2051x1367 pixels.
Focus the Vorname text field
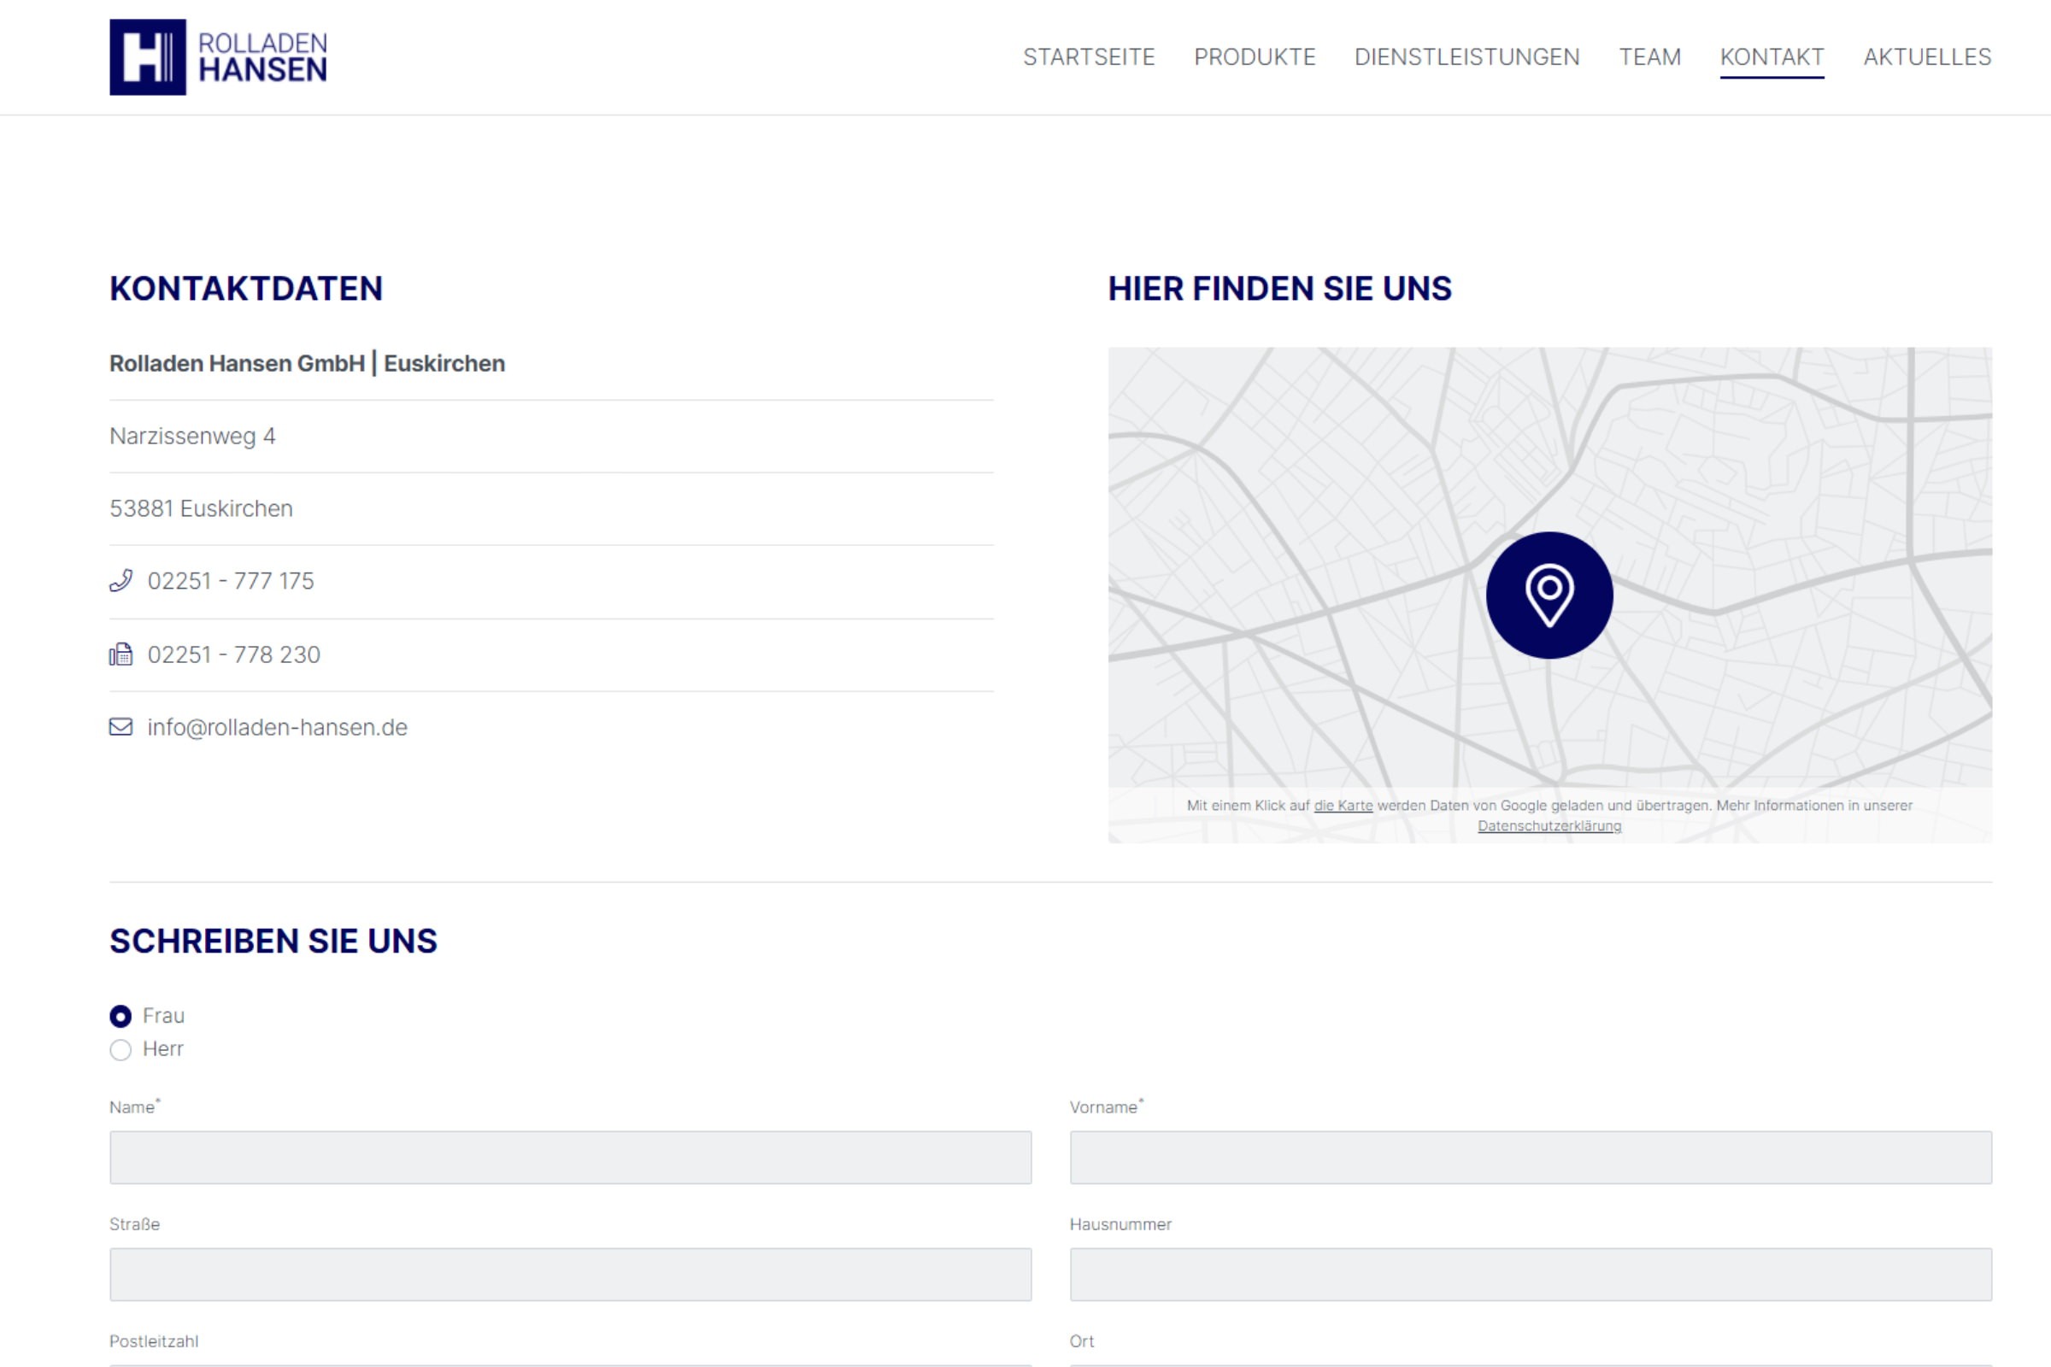click(1531, 1158)
